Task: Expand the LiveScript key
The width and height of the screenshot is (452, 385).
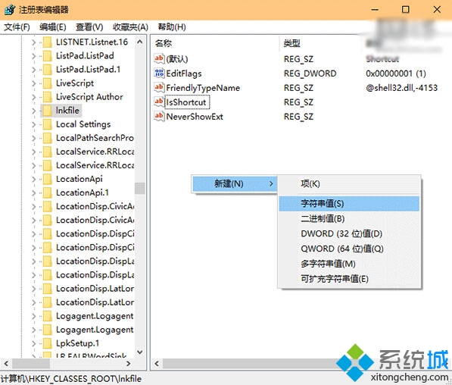Action: click(x=34, y=83)
